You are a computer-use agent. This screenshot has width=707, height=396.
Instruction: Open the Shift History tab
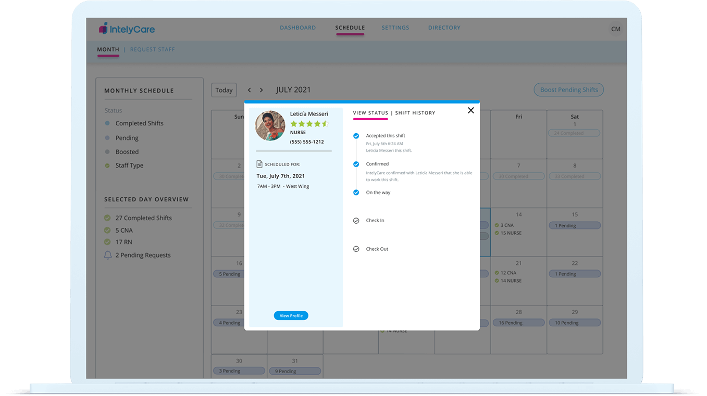[x=415, y=113]
